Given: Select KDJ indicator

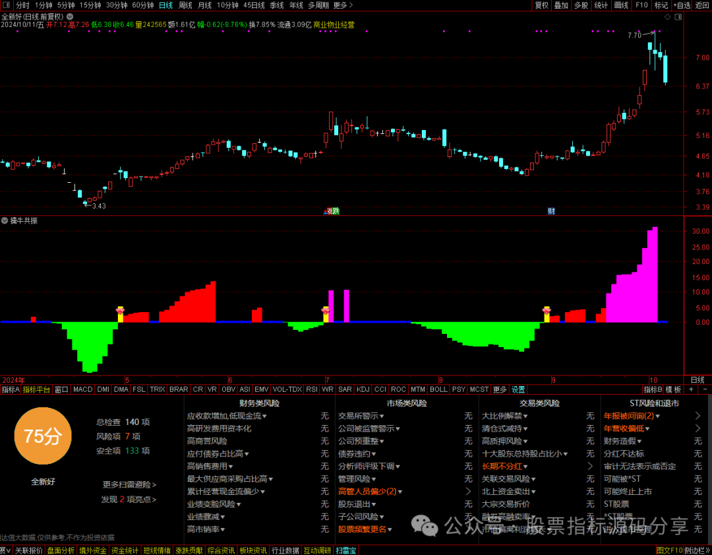Looking at the screenshot, I should (x=363, y=389).
